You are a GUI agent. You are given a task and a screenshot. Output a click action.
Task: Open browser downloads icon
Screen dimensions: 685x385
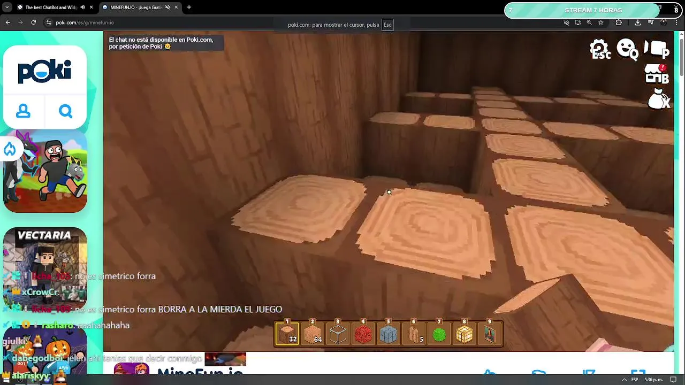(638, 22)
